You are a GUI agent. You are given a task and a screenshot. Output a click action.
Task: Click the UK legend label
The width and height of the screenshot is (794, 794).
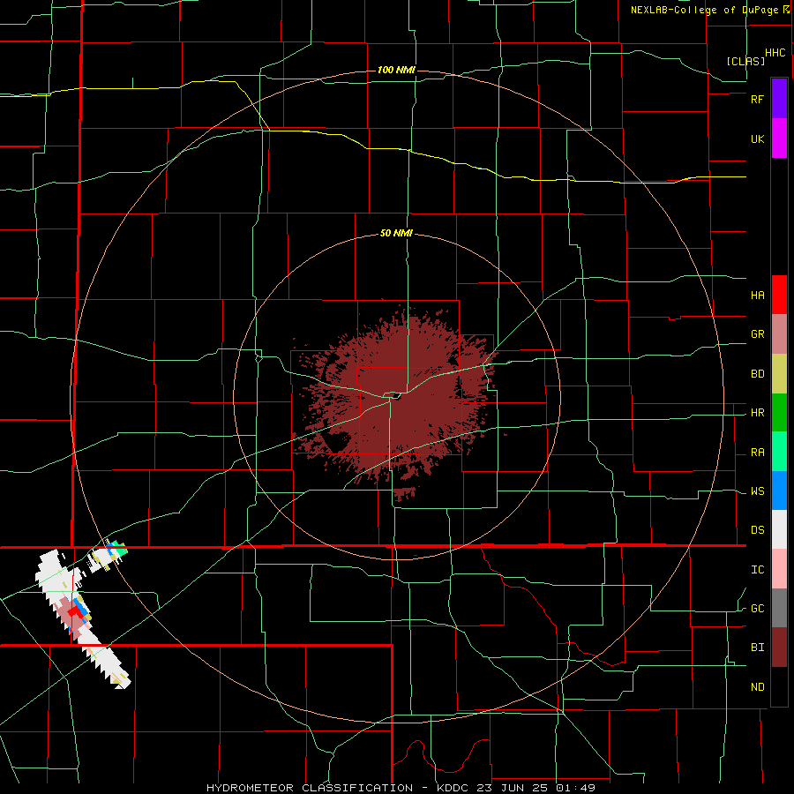tap(758, 139)
